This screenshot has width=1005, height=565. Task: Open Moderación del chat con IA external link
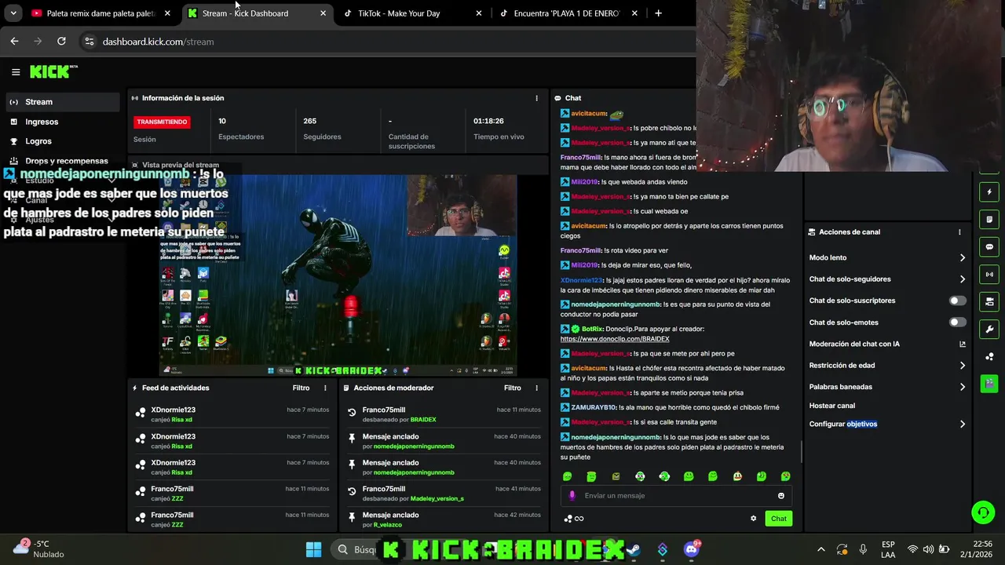coord(963,344)
